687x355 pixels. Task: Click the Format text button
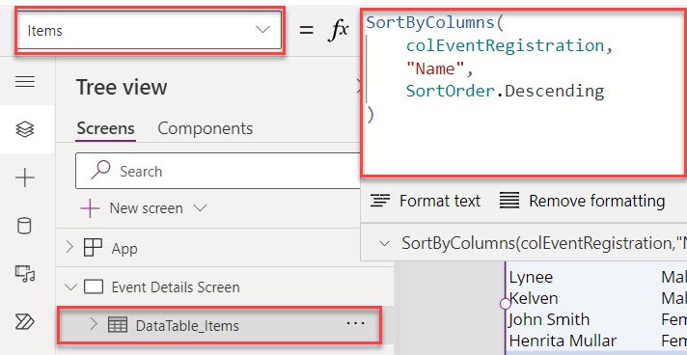point(426,202)
